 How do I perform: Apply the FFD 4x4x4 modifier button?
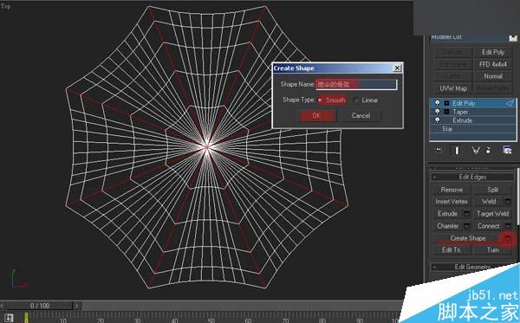click(x=493, y=64)
